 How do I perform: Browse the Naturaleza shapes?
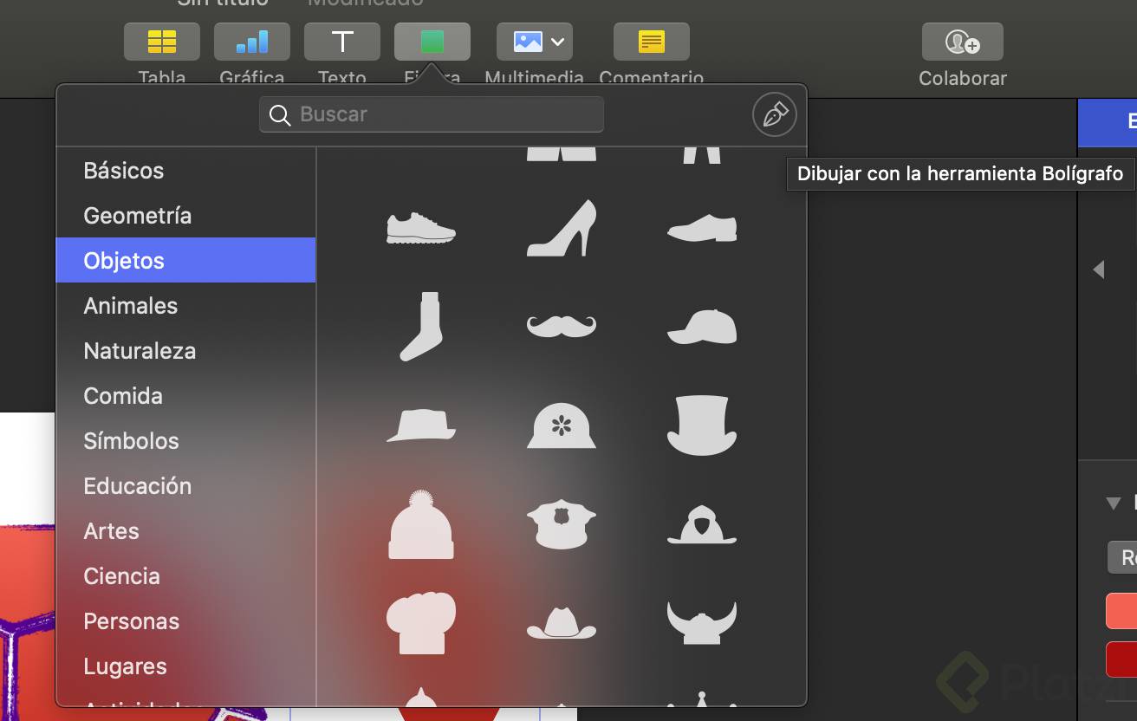point(185,350)
